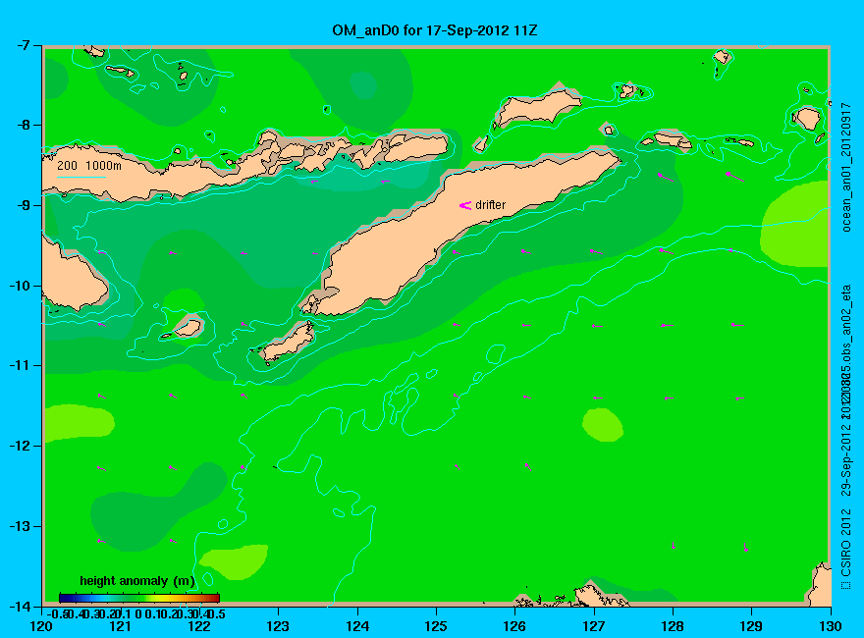This screenshot has width=864, height=638.
Task: Click the latitude label "-11"
Action: pos(21,366)
